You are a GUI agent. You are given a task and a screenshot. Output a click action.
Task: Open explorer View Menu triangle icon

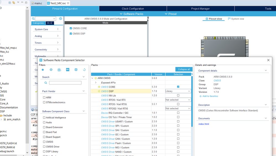coord(18,2)
